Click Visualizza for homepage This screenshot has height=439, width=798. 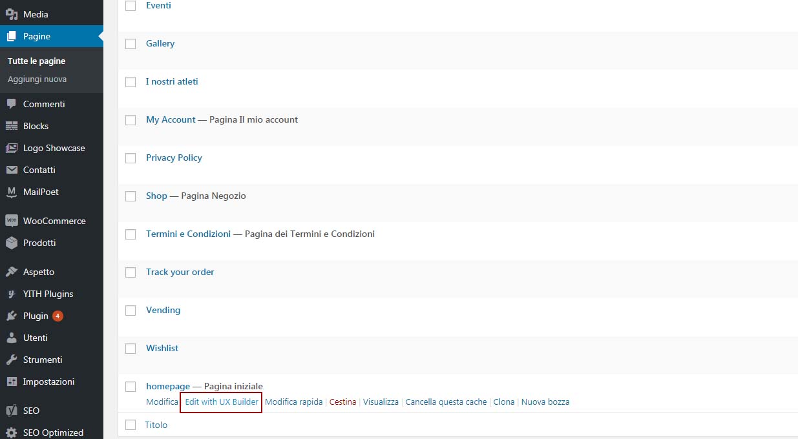pos(381,402)
